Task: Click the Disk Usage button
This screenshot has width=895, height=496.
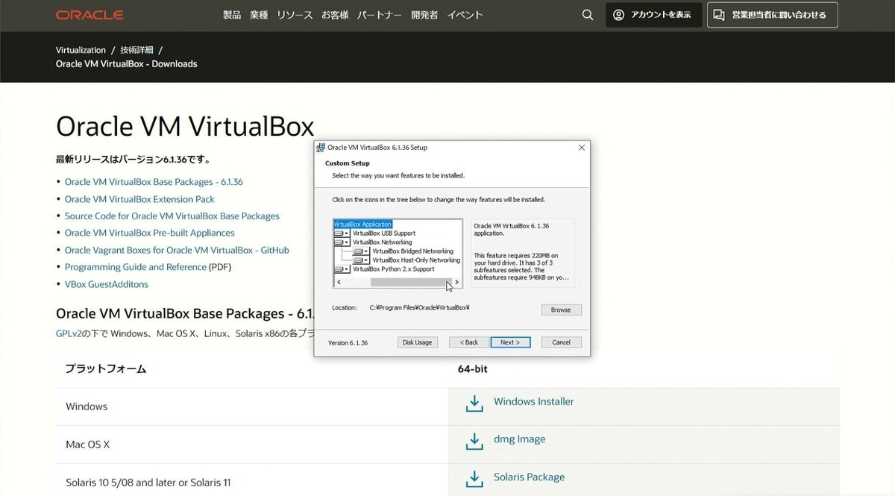Action: pyautogui.click(x=418, y=342)
